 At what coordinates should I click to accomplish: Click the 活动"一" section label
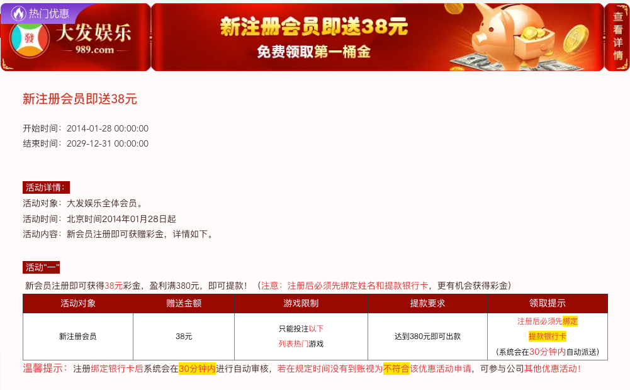coord(41,267)
